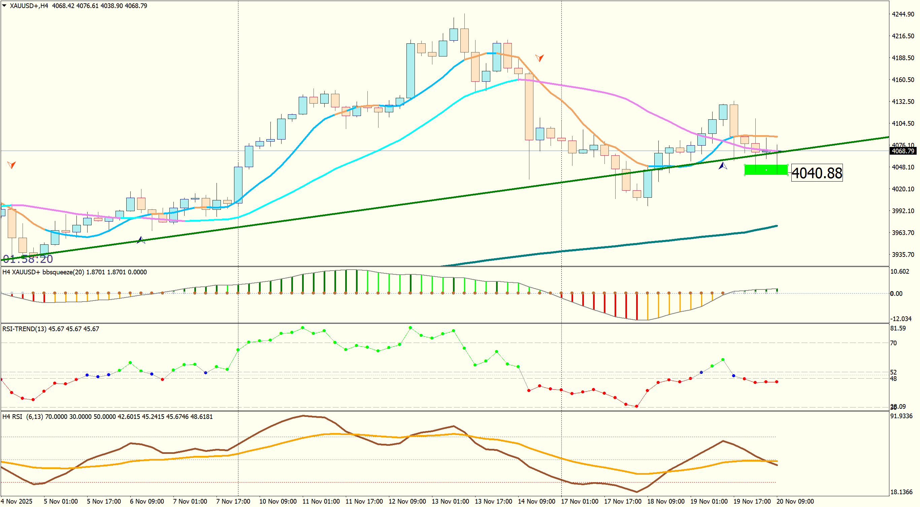Screen dimensions: 920x507
Task: Click the 01:38:20 candle countdown timer
Action: 28,259
